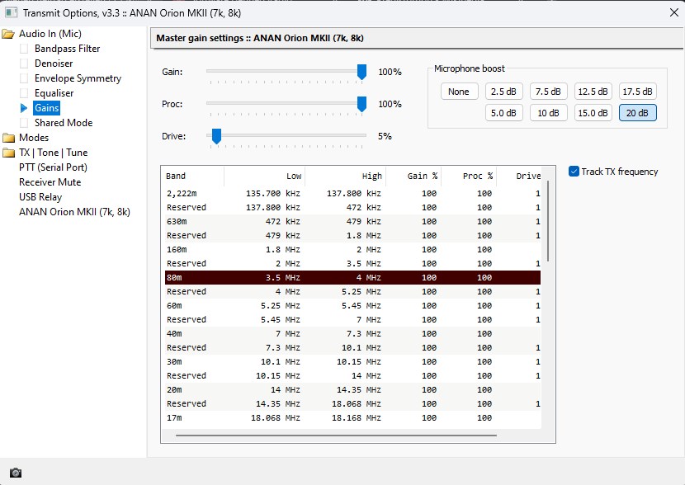Viewport: 685px width, 485px height.
Task: Click the 18.168 MHz high frequency cell
Action: coord(356,417)
